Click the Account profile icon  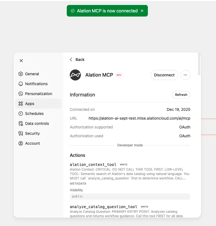20,143
